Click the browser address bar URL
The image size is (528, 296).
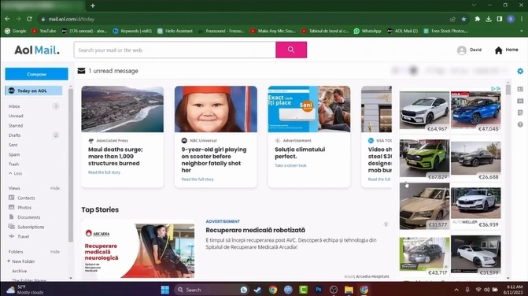(x=72, y=19)
